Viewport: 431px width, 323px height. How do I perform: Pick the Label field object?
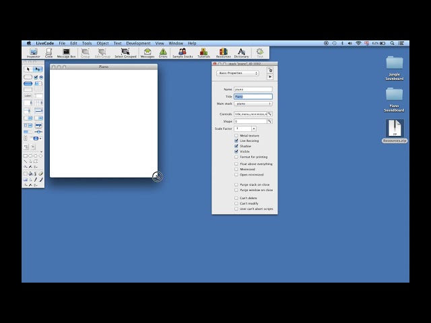[28, 96]
